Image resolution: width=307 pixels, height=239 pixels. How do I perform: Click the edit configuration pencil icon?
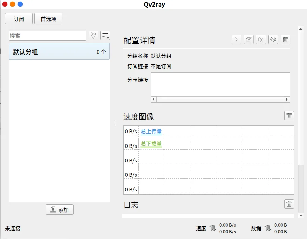tap(249, 39)
